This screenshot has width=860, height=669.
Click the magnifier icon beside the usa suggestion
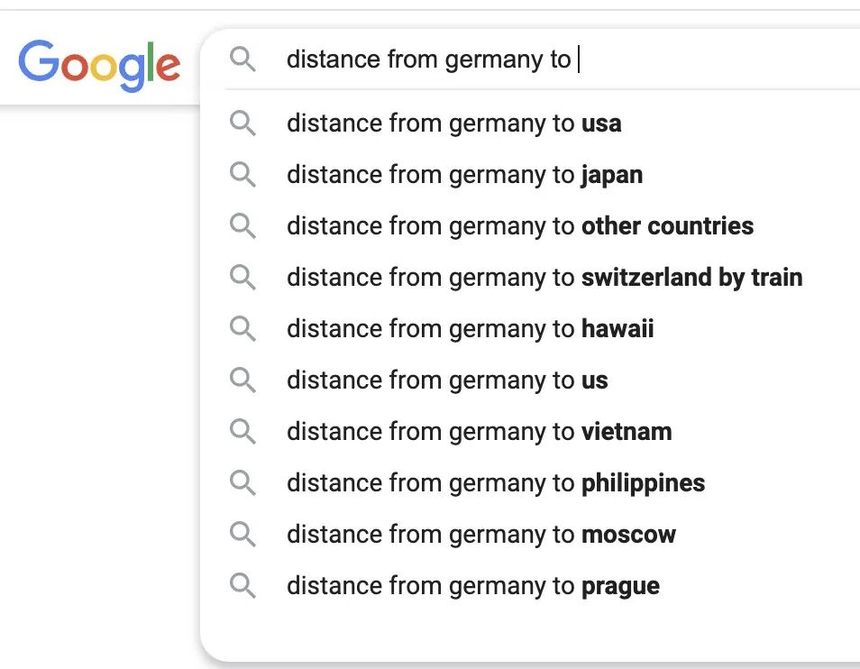click(x=242, y=123)
